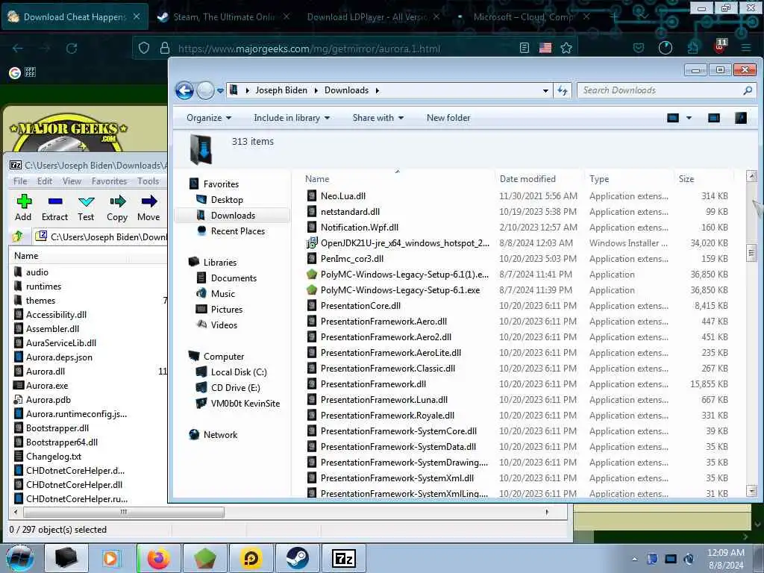The width and height of the screenshot is (764, 573).
Task: Switch to the Steam browser tab
Action: (222, 16)
